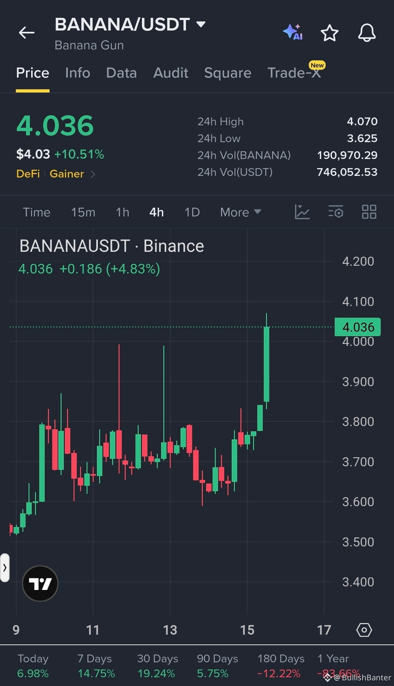The height and width of the screenshot is (686, 394).
Task: Tap the back arrow icon
Action: click(27, 32)
